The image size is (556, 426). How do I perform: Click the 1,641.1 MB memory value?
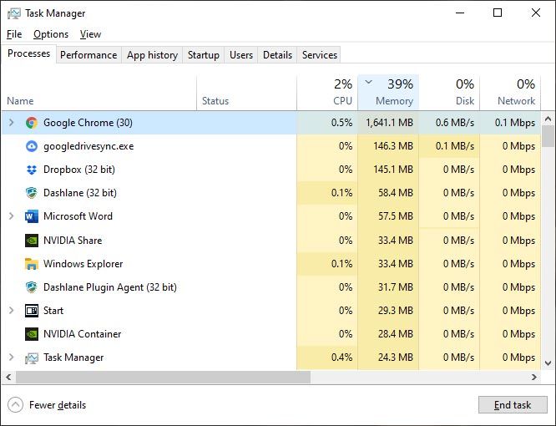pyautogui.click(x=389, y=123)
